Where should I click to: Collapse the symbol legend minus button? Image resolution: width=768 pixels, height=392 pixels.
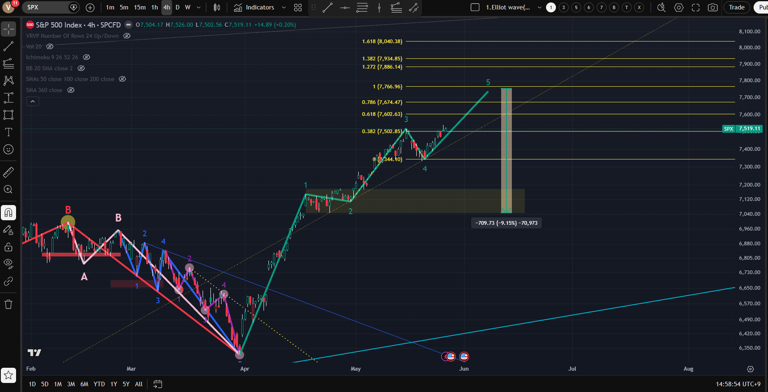pyautogui.click(x=128, y=25)
